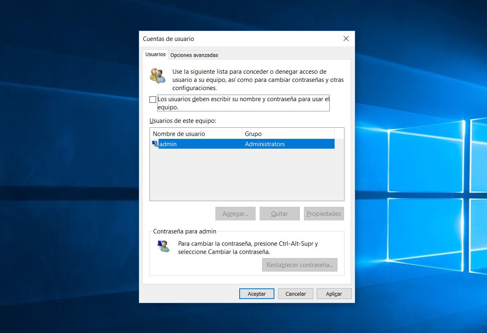Sort by Nombre de usuario column header
This screenshot has height=333, width=487.
196,134
